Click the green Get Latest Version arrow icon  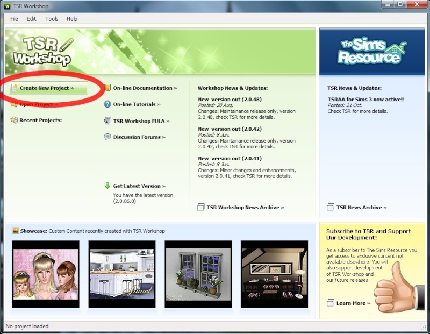107,186
